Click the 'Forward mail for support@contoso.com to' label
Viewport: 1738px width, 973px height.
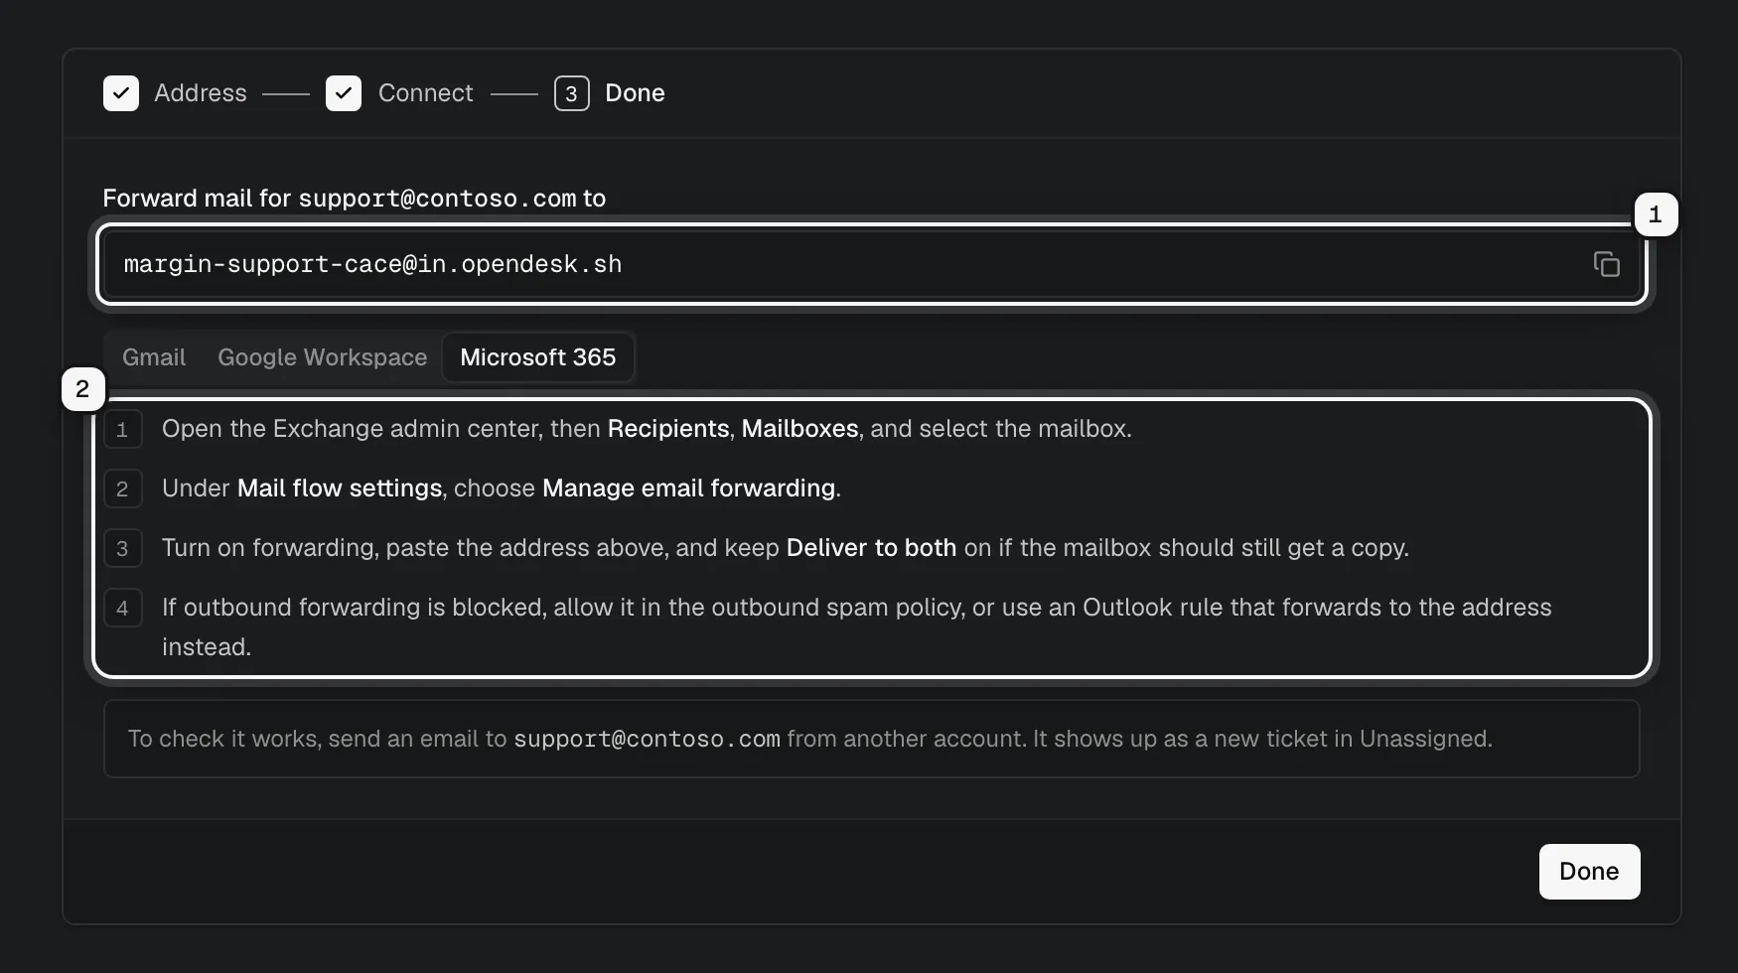pos(355,199)
